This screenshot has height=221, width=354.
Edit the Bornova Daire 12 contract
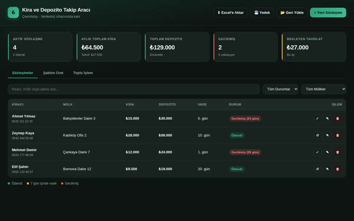point(327,169)
